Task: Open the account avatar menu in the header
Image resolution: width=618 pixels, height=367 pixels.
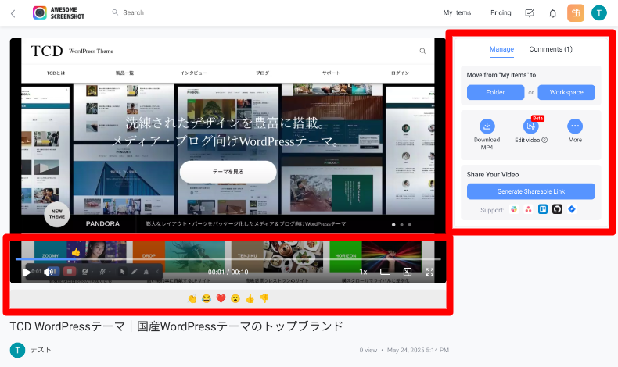Action: (x=598, y=13)
